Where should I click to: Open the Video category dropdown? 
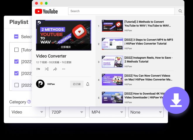(x=27, y=112)
